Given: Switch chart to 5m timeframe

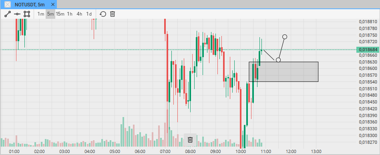Looking at the screenshot, I should pyautogui.click(x=50, y=14).
